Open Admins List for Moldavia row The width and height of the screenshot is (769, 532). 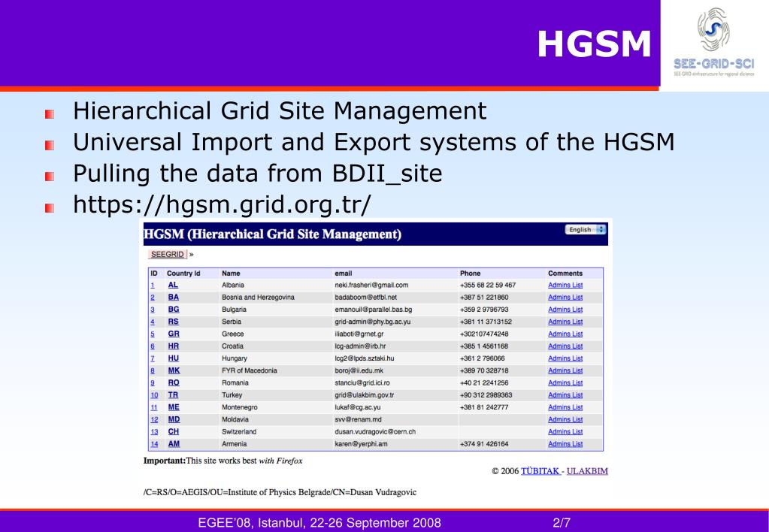565,420
